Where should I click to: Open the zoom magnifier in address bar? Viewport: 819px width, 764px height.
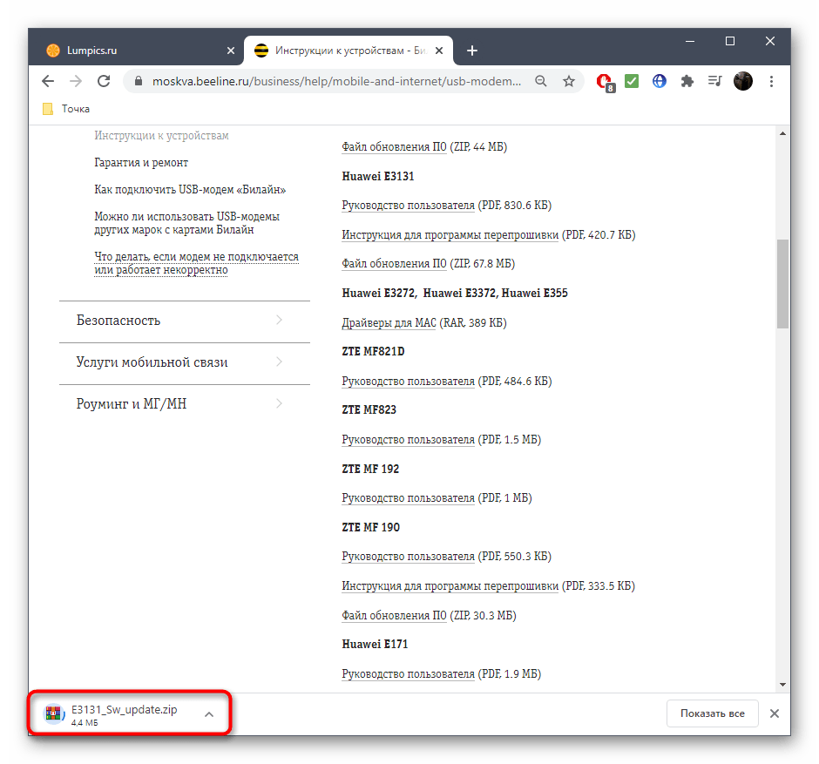click(x=541, y=82)
